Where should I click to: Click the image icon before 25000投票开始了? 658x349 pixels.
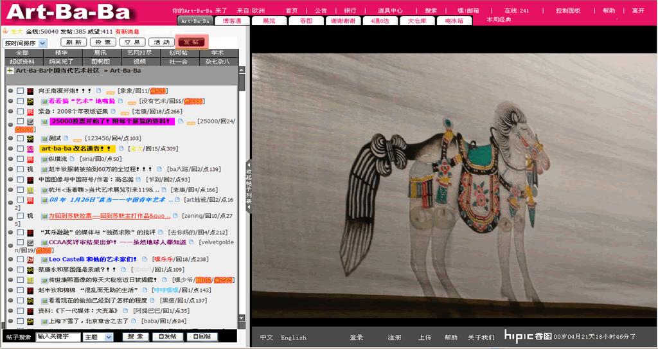point(44,121)
